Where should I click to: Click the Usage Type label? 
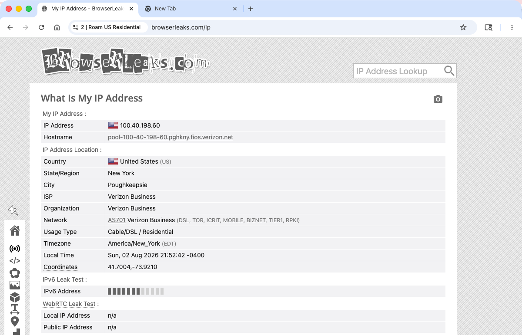click(60, 232)
